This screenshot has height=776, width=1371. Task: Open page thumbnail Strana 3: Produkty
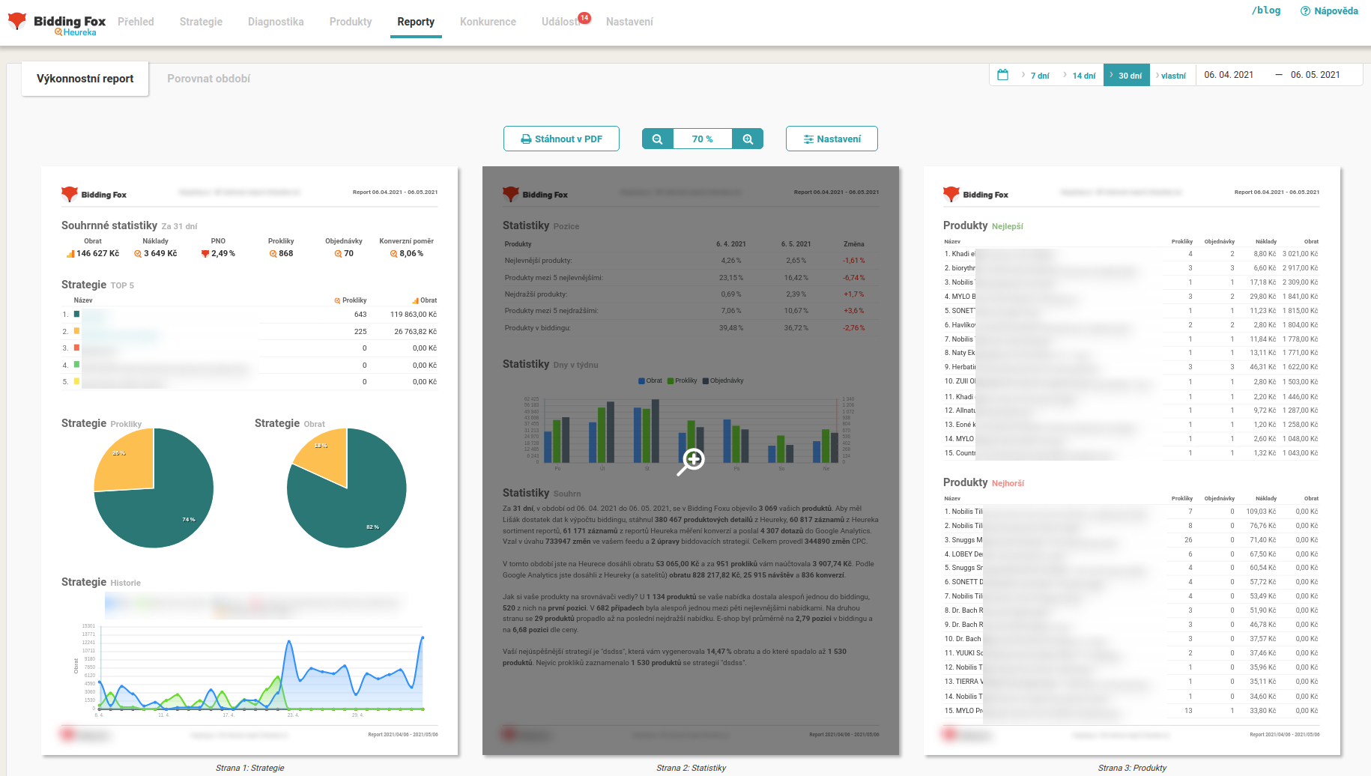click(1132, 461)
